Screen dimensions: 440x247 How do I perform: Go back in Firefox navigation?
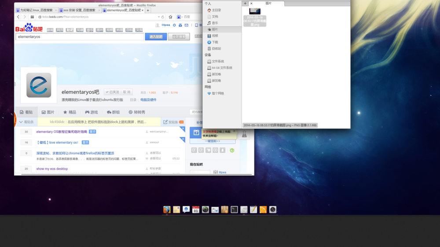pyautogui.click(x=18, y=17)
